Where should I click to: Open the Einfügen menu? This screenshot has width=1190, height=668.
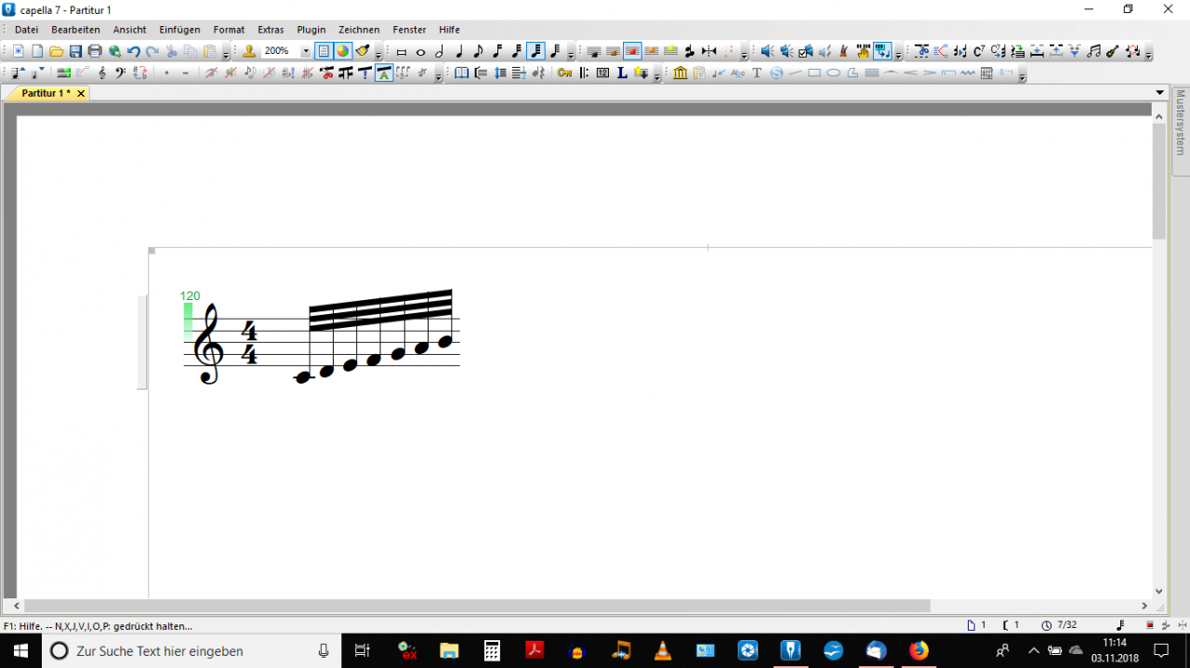pyautogui.click(x=179, y=30)
